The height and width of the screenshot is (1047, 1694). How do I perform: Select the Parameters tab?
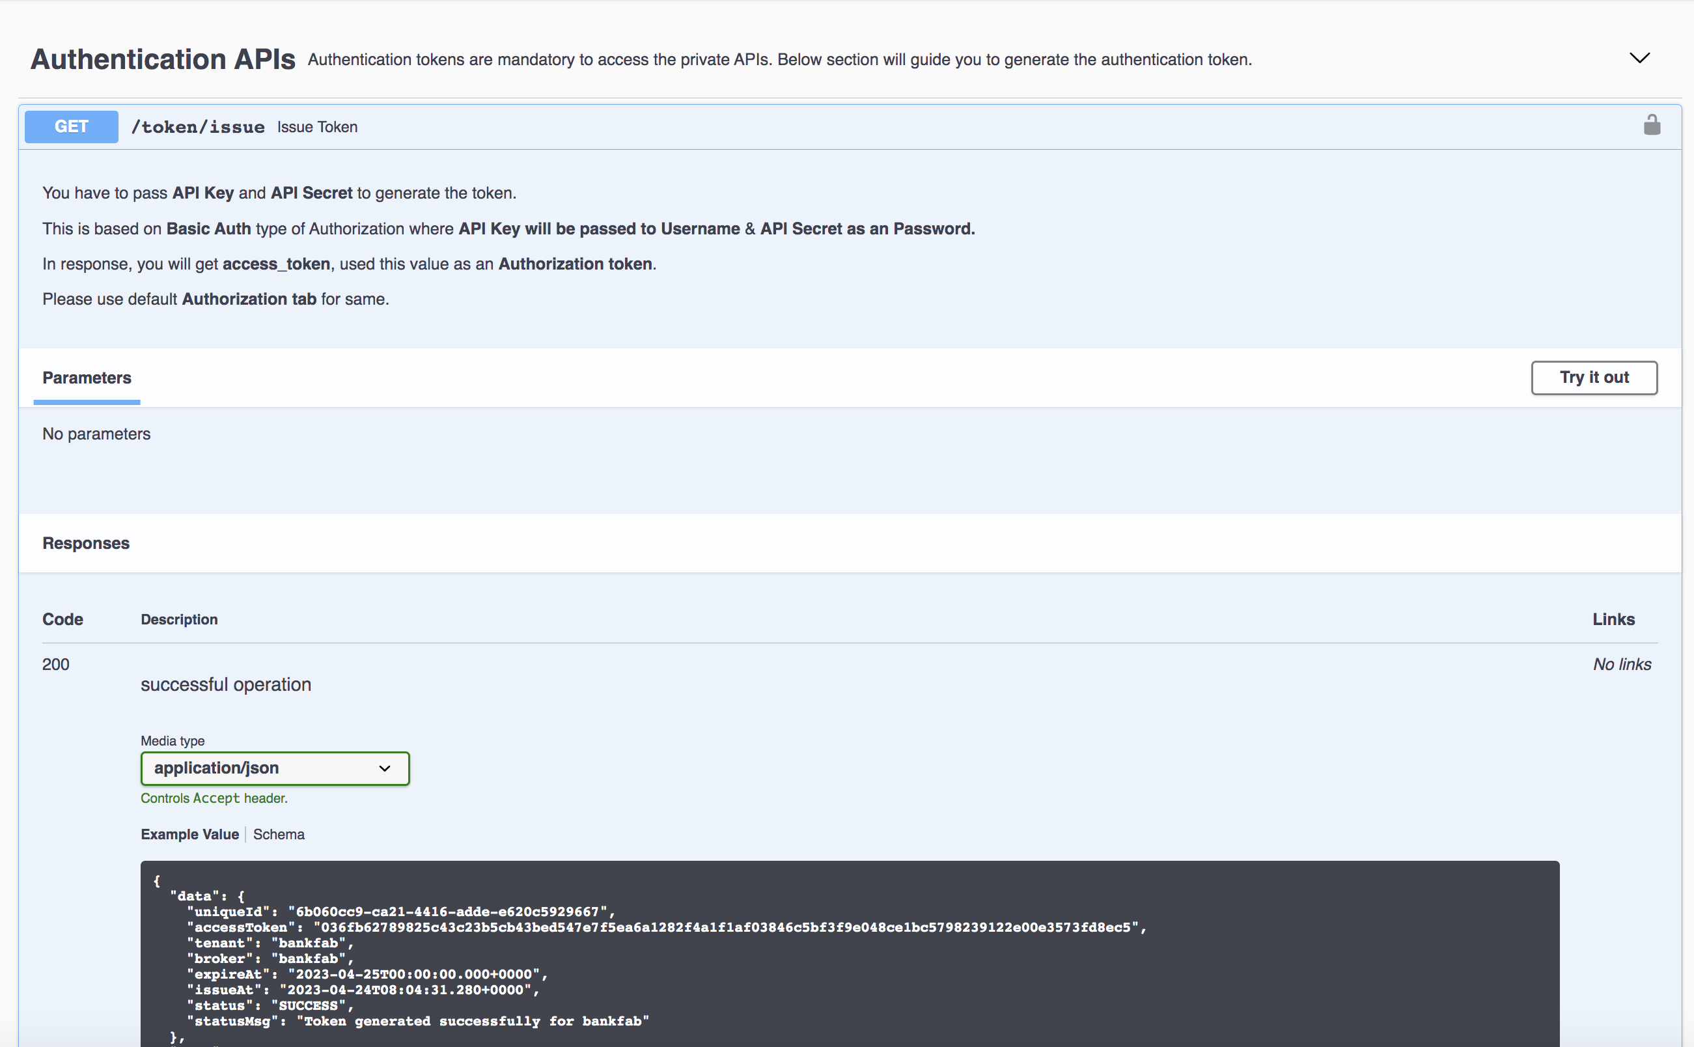pos(87,378)
